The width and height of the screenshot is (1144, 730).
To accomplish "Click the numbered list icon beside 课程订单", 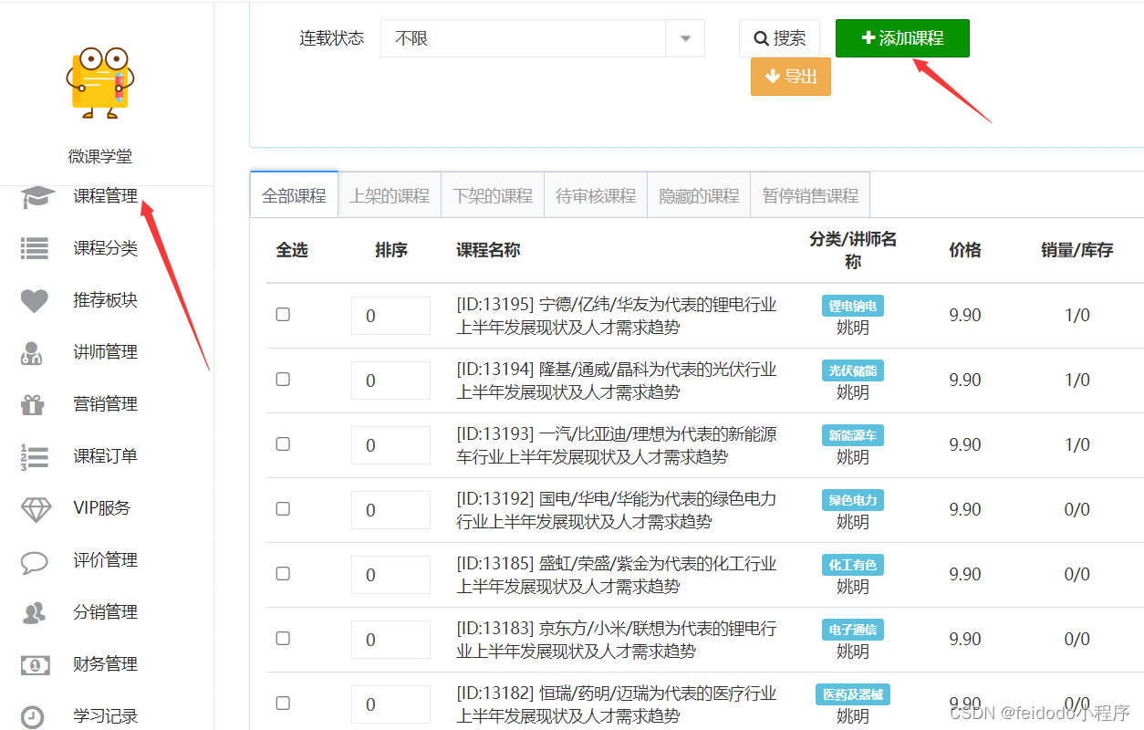I will click(35, 456).
